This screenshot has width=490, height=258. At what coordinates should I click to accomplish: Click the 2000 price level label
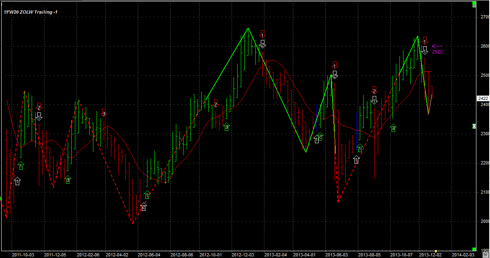pos(484,221)
